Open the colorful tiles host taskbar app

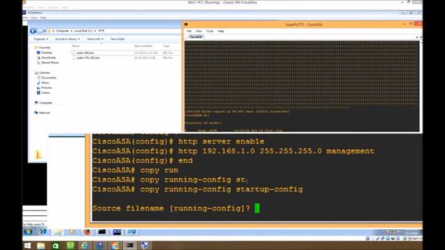click(x=115, y=245)
